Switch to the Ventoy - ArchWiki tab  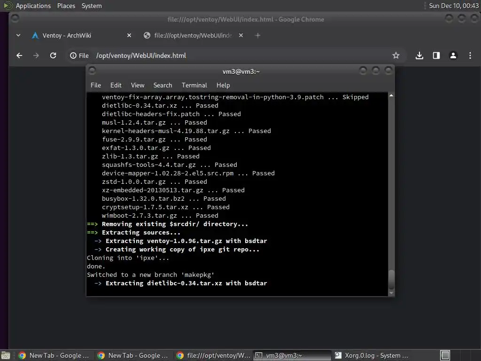point(82,35)
